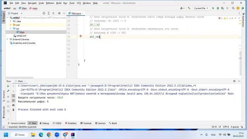This screenshot has width=247, height=139.
Task: Click Windows search box
Action: (20, 135)
